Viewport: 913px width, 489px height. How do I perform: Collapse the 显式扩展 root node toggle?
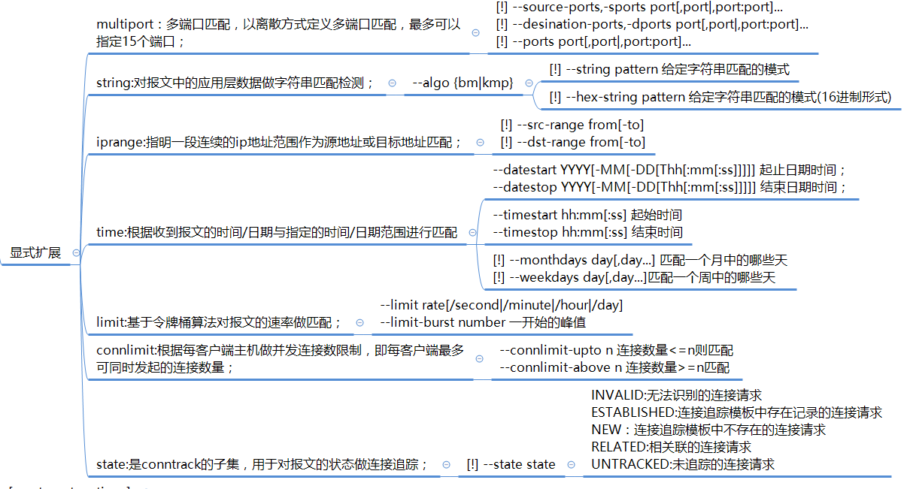click(76, 253)
